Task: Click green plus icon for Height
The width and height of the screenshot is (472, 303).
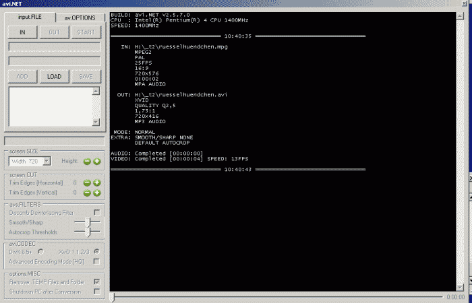Action: 96,161
